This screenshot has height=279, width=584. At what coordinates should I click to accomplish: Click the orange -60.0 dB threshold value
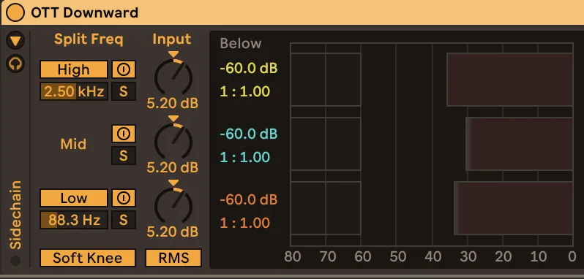click(248, 199)
